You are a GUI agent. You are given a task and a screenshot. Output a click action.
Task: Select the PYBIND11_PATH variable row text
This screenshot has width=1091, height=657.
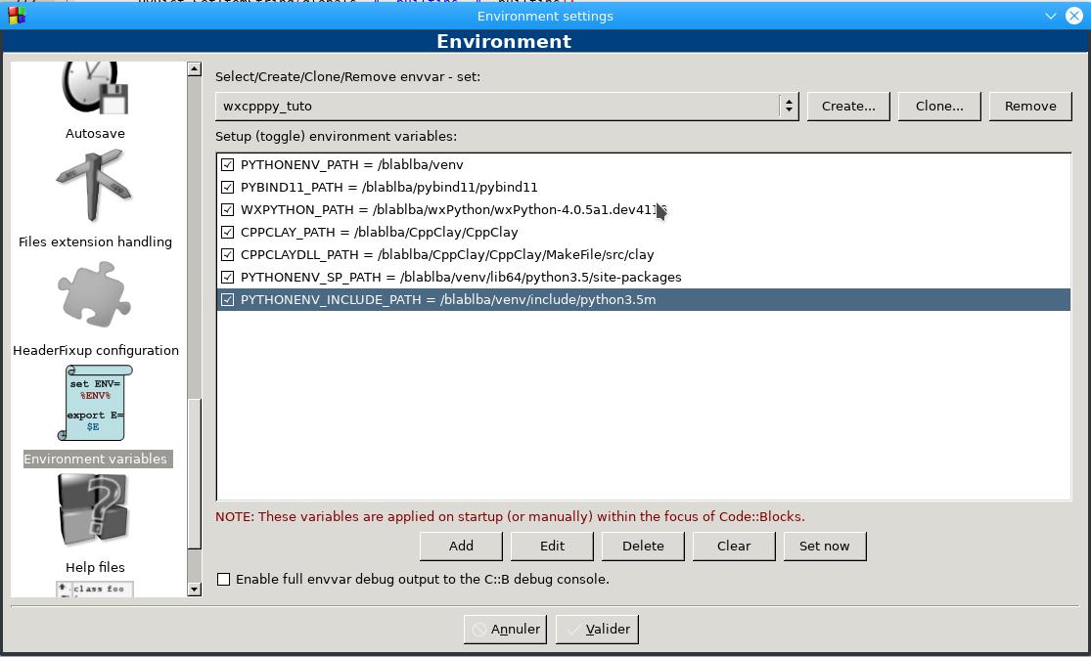(x=389, y=187)
